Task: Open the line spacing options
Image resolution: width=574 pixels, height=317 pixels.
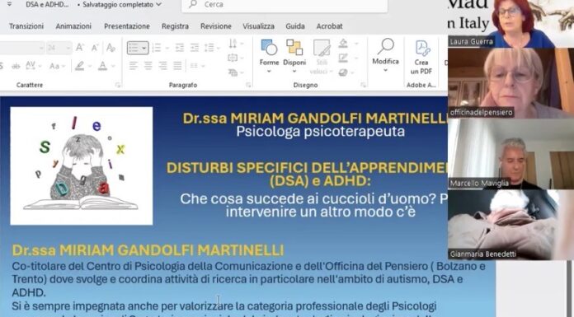Action: click(211, 48)
